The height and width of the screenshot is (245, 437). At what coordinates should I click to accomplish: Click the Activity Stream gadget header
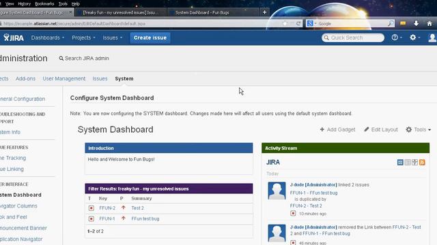(346, 148)
